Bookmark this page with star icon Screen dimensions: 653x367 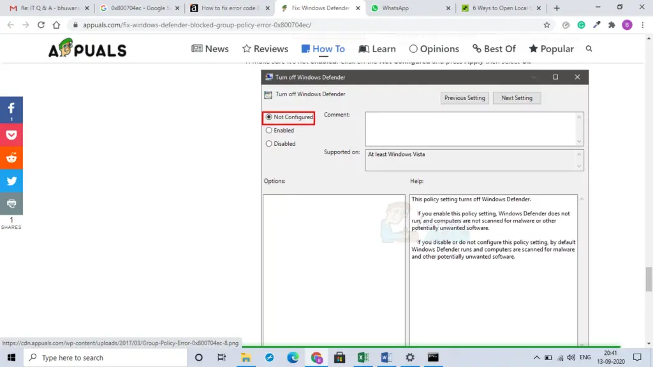547,25
